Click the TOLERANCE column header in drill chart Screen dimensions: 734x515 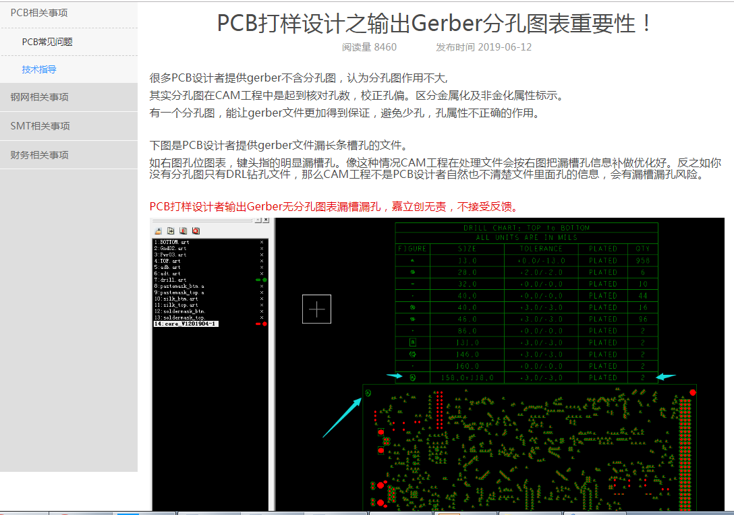point(541,249)
